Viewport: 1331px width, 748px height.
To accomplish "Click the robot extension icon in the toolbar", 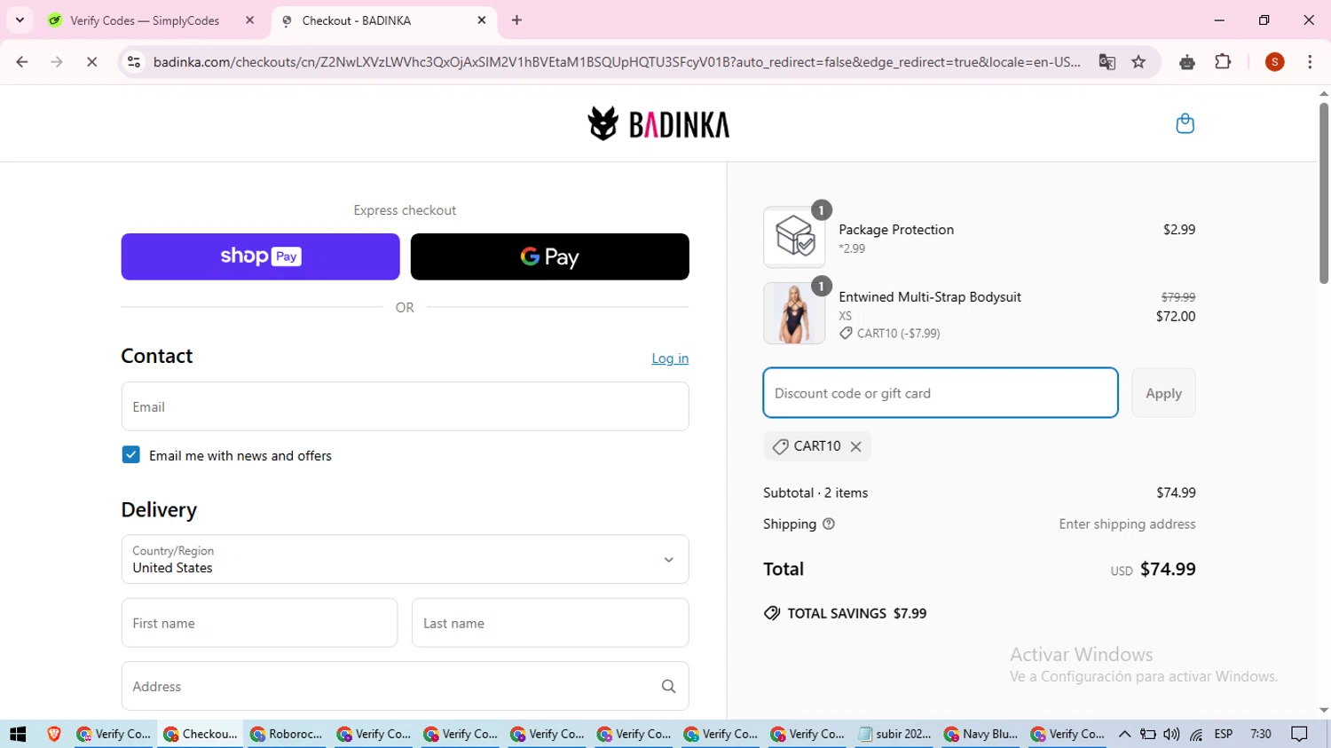I will coord(1187,62).
